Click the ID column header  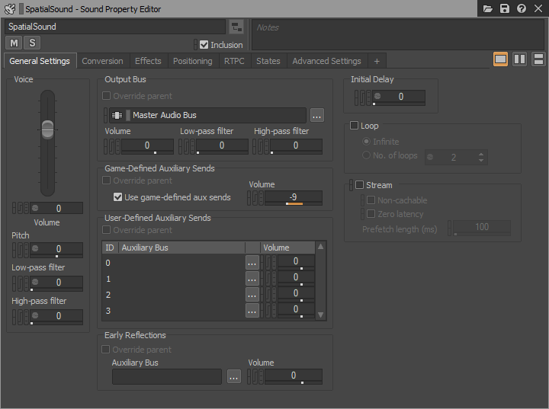pyautogui.click(x=110, y=248)
